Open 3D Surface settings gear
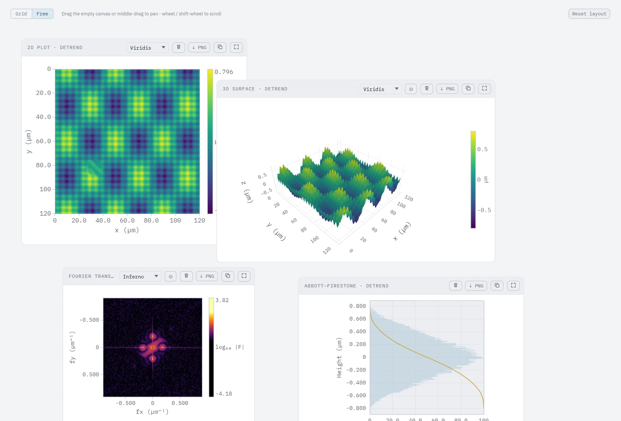Screen dimensions: 621x421 411,89
